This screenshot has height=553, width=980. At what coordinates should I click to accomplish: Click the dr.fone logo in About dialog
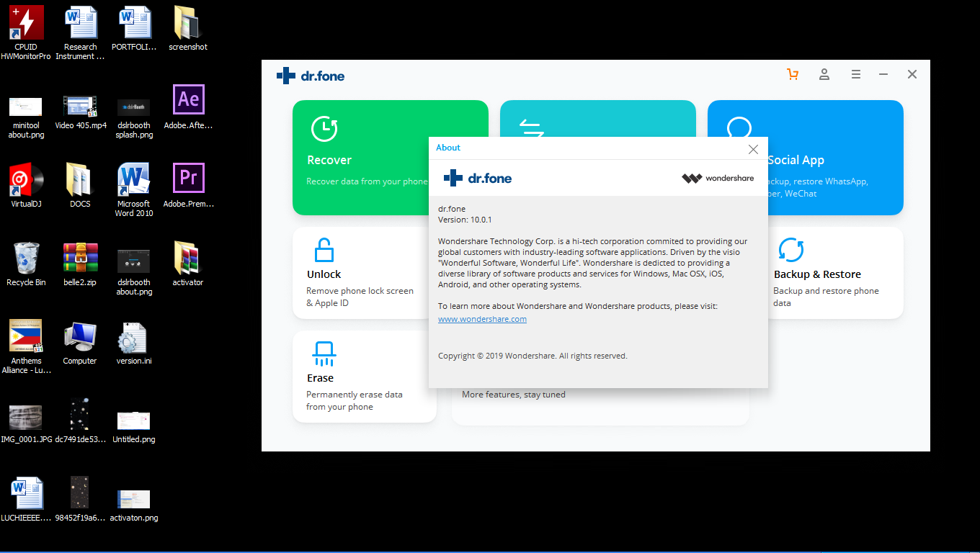click(477, 178)
